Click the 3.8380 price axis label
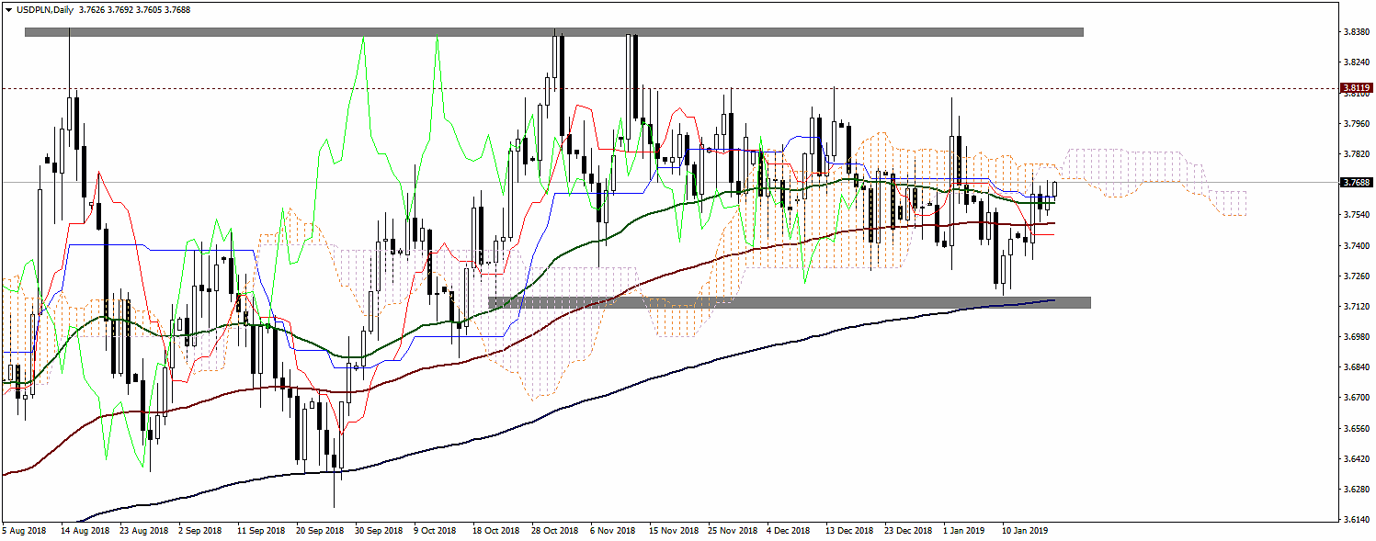Image resolution: width=1376 pixels, height=541 pixels. point(1356,32)
